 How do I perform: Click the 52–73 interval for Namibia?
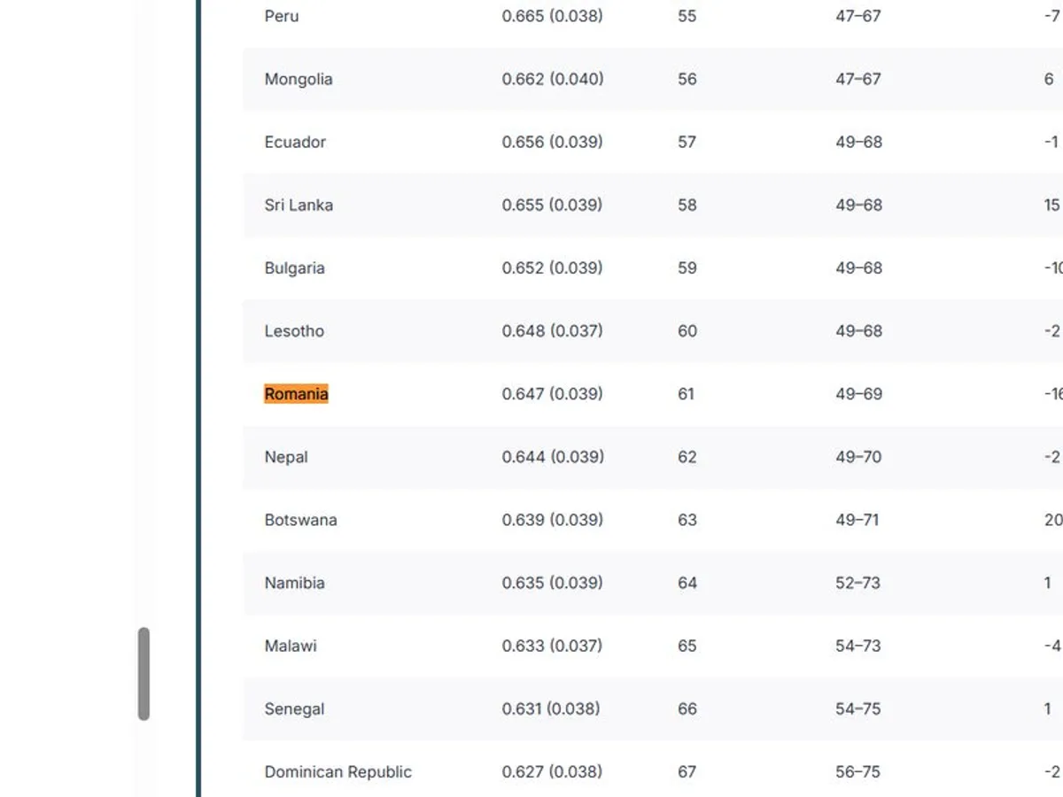coord(857,583)
